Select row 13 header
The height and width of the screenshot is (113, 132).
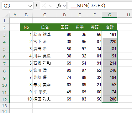(5, 106)
